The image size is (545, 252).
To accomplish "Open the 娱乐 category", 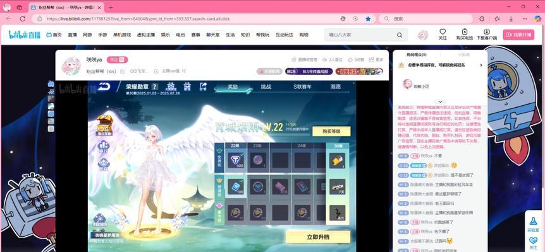I will coord(165,35).
